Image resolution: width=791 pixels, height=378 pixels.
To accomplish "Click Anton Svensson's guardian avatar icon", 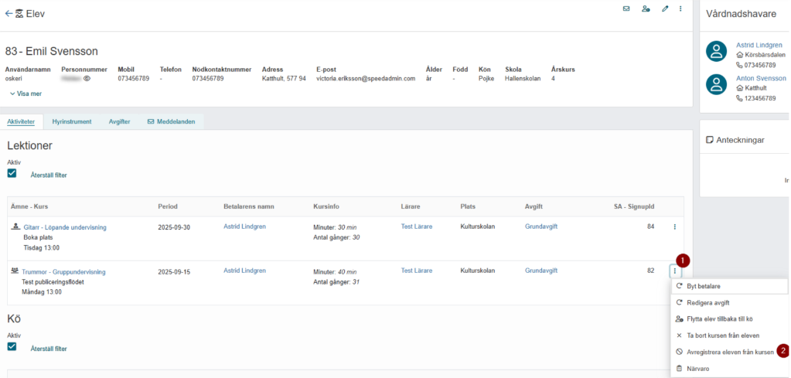I will [716, 85].
